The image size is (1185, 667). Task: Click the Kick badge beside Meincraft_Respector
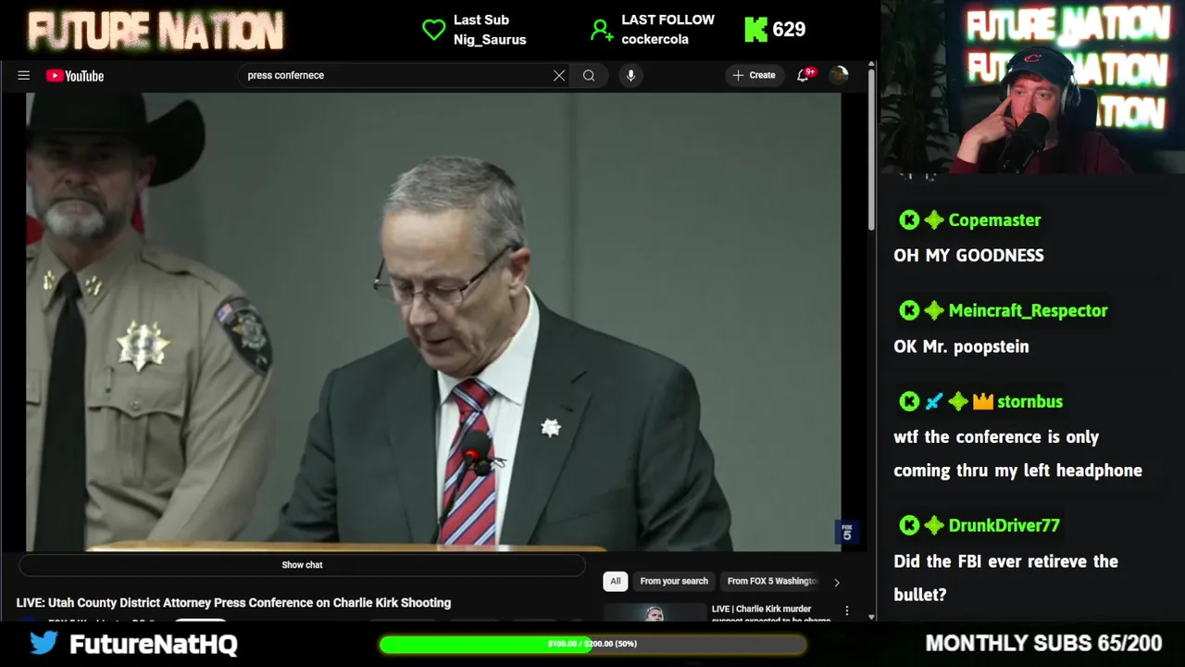(909, 310)
